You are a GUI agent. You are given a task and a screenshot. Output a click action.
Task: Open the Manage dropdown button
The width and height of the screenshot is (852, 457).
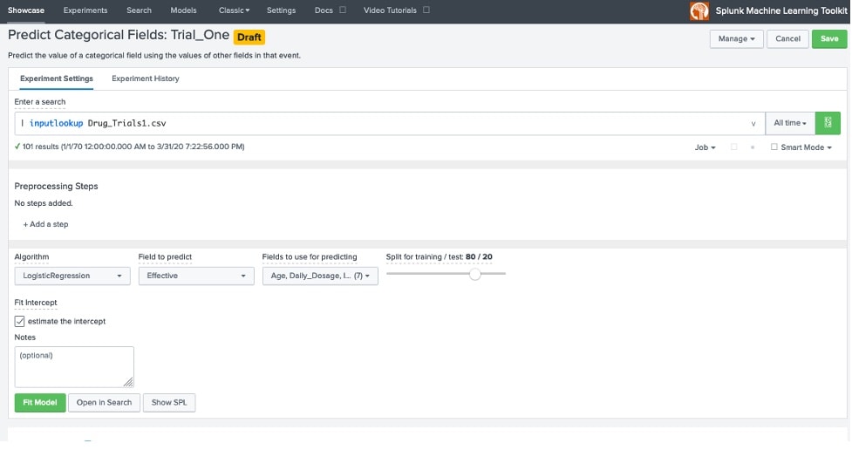tap(736, 38)
